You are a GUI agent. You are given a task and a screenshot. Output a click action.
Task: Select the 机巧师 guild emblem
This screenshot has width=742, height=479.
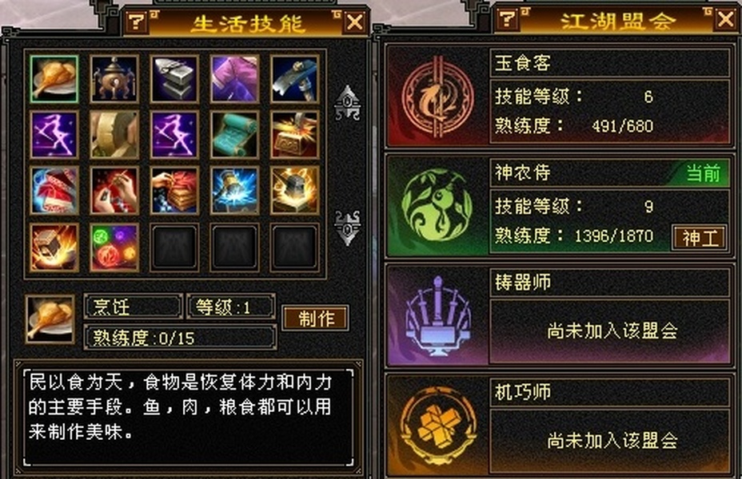[437, 426]
